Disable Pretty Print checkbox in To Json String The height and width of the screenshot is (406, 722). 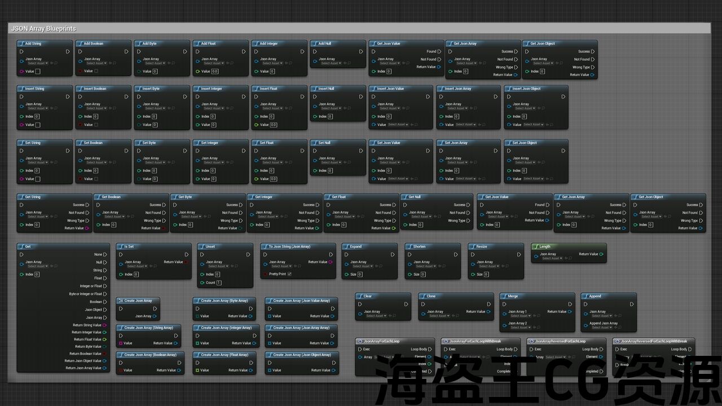[x=289, y=274]
